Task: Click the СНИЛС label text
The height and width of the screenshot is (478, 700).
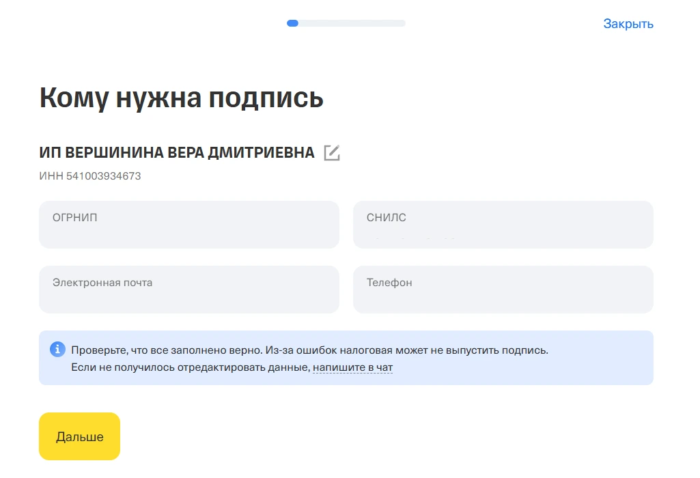Action: point(387,218)
